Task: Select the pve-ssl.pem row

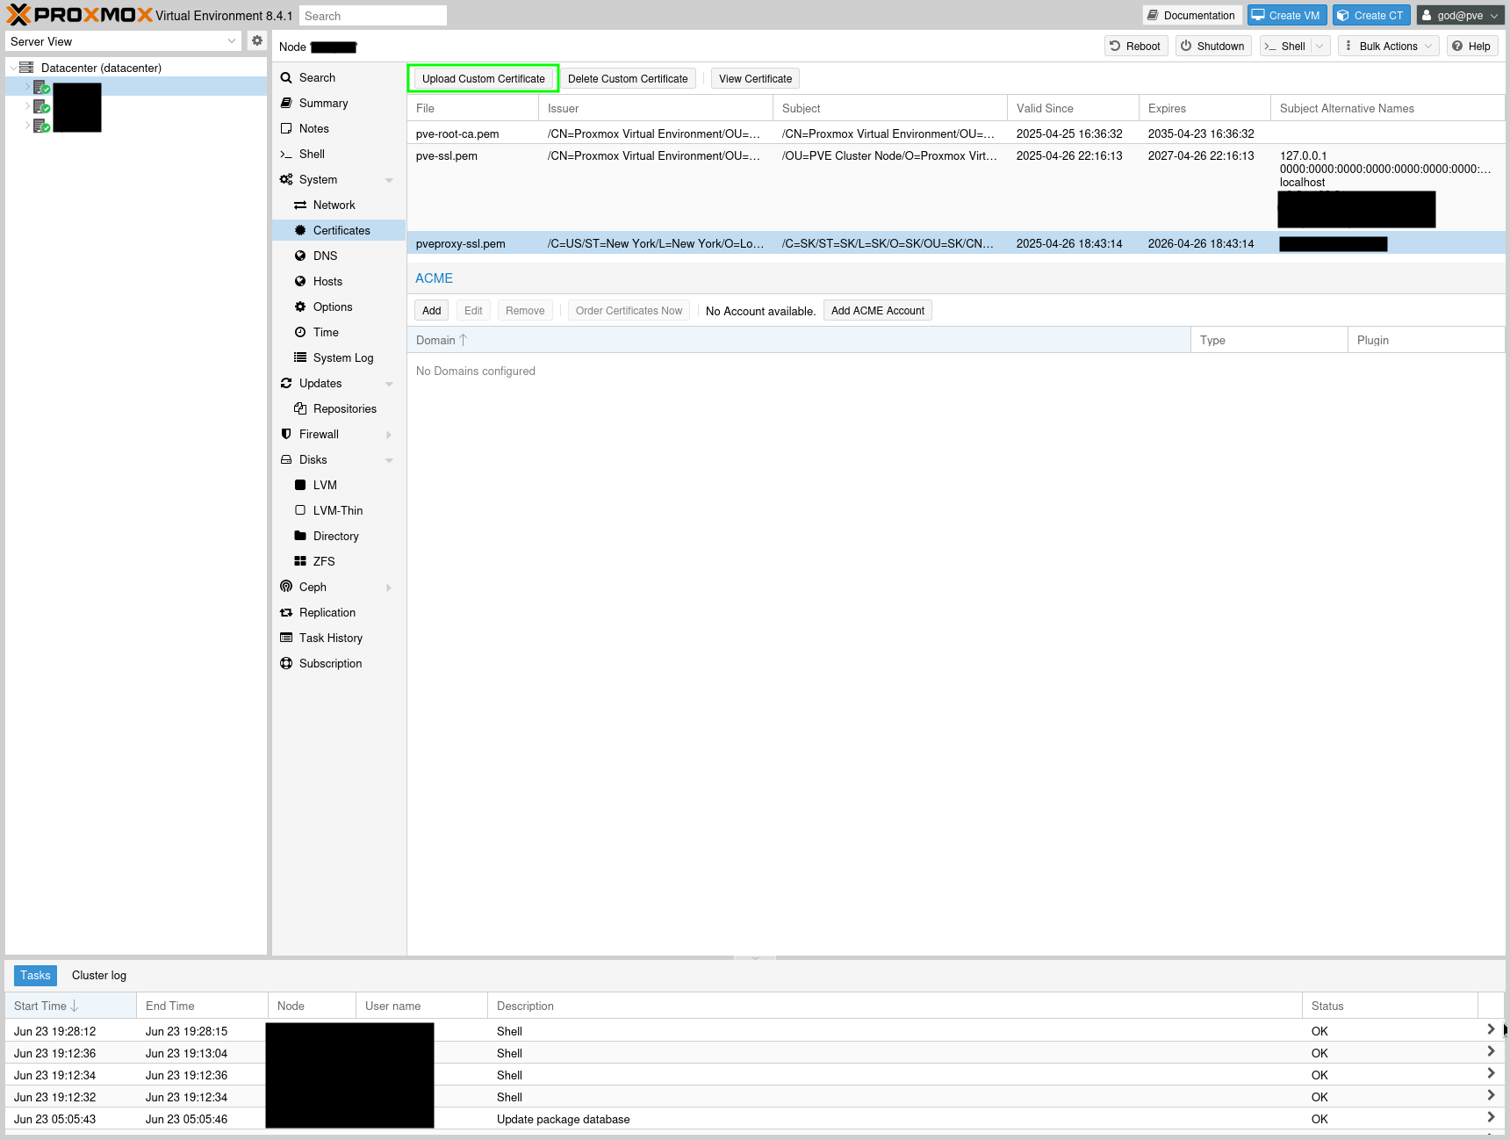Action: [956, 188]
